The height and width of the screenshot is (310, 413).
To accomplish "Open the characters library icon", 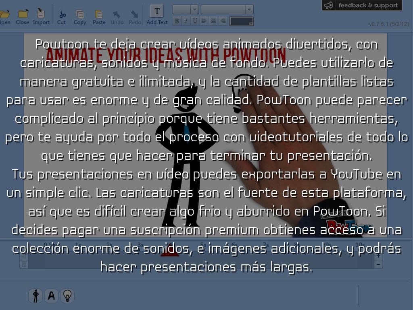I will click(x=35, y=296).
